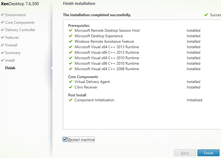Click gray checkmark next to Firewall
This screenshot has height=158, width=221.
click(x=2, y=45)
